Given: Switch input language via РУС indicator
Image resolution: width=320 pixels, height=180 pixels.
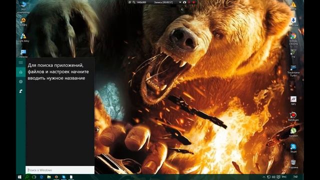Looking at the screenshot, I should pos(284,177).
